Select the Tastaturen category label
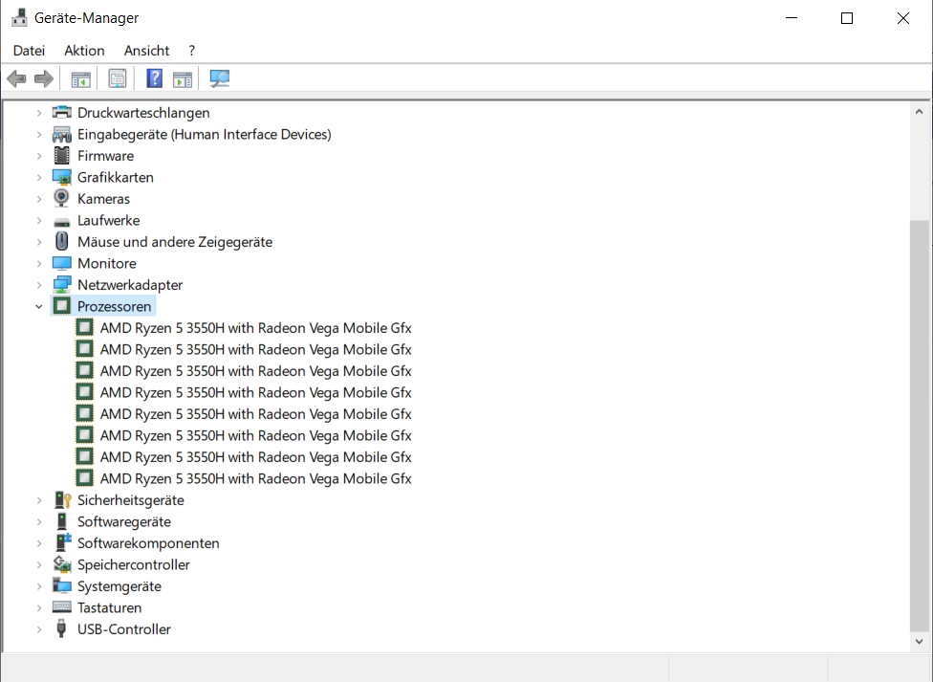The height and width of the screenshot is (682, 933). (x=110, y=607)
